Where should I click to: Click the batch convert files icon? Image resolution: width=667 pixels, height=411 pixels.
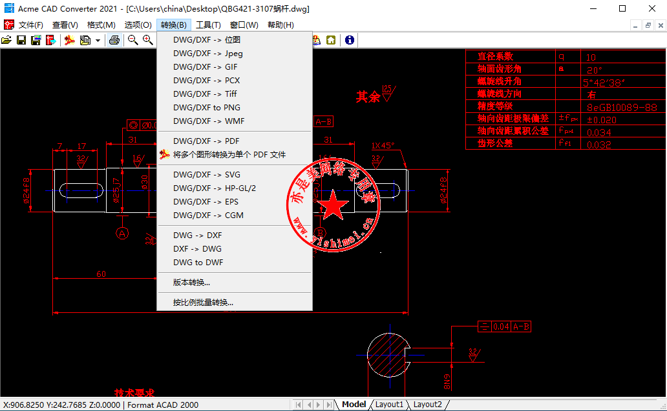point(85,40)
